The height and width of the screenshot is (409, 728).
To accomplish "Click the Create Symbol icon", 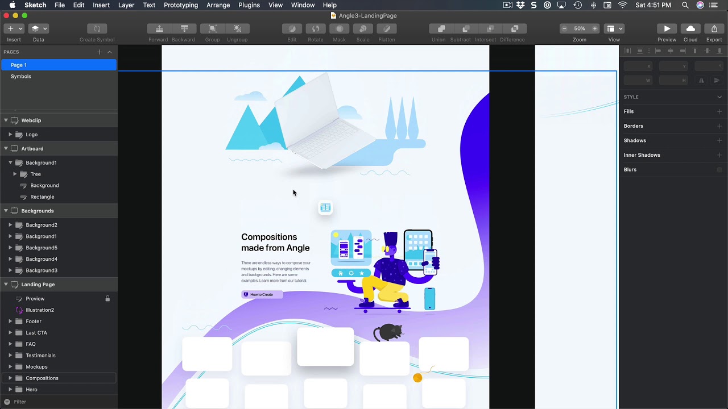I will pos(97,28).
